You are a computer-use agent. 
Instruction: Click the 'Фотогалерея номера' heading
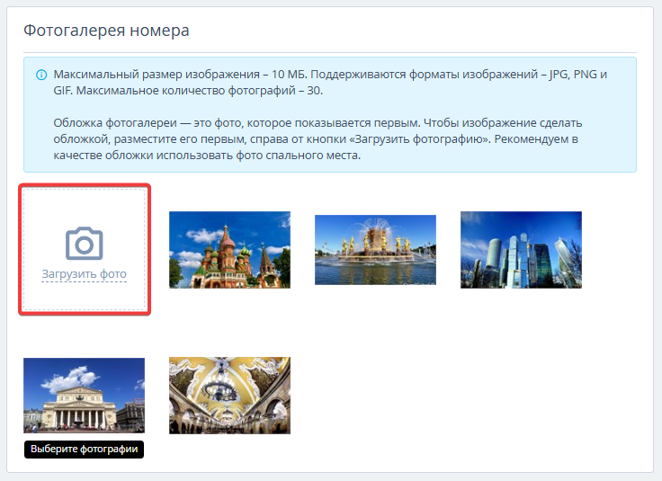[106, 31]
